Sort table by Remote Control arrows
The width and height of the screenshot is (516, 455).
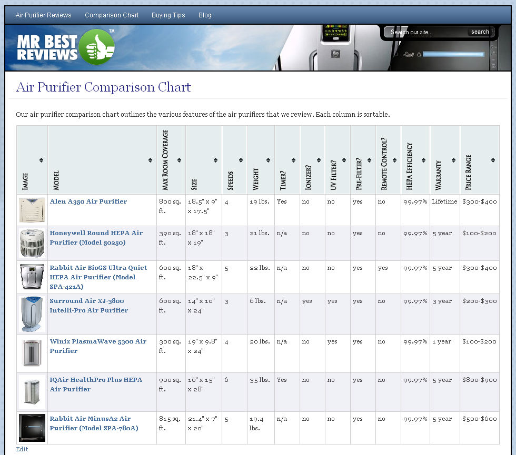click(x=394, y=160)
